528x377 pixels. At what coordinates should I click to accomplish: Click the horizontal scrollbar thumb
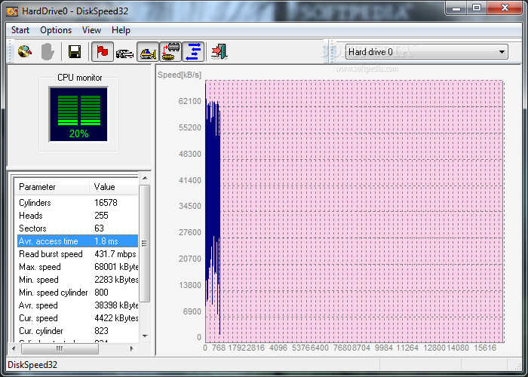(60, 348)
